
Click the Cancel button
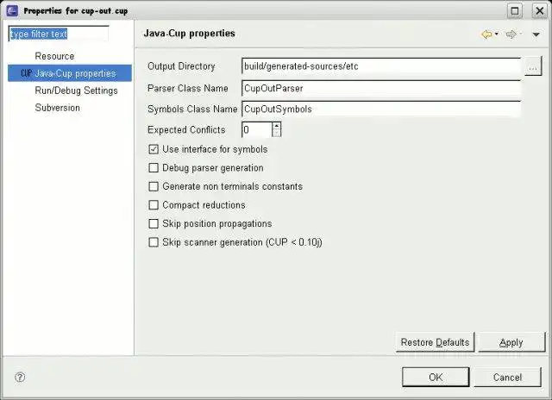tap(507, 377)
